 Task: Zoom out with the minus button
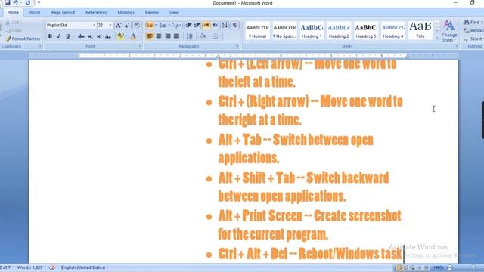pos(450,267)
